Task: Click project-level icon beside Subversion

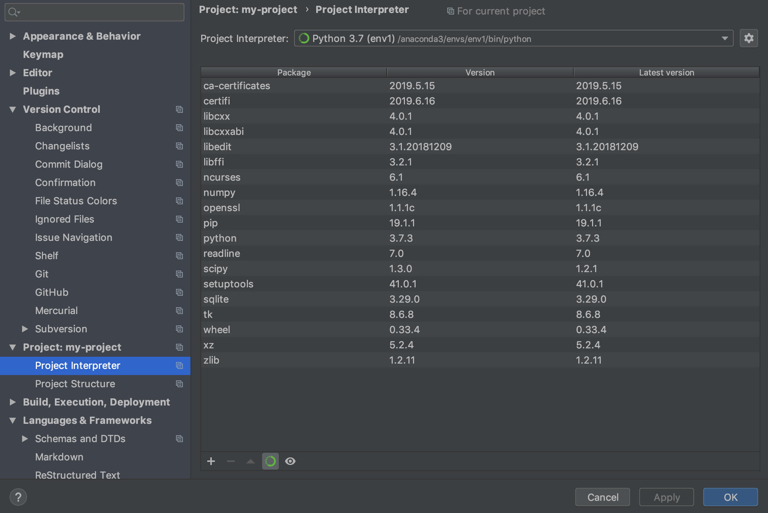Action: (x=179, y=329)
